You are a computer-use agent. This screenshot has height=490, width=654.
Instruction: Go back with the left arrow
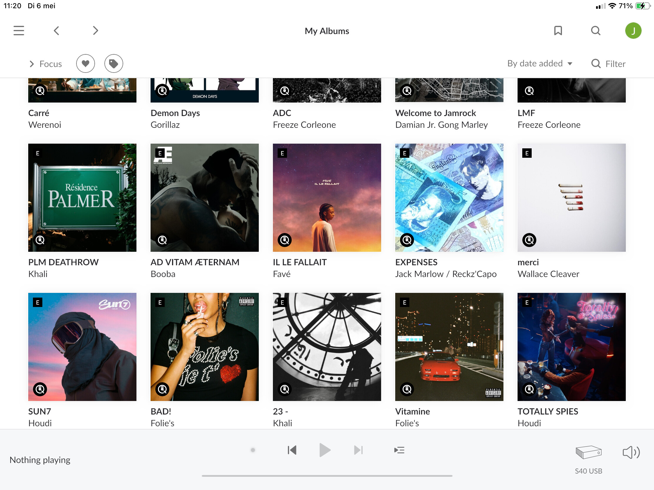[56, 31]
